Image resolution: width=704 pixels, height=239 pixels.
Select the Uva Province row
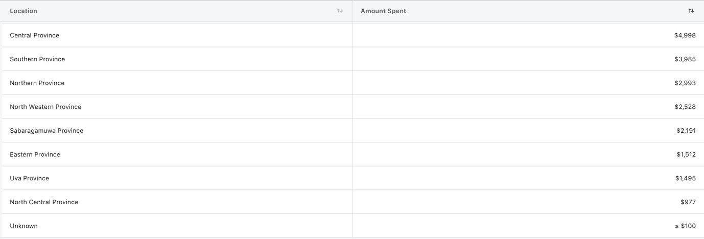point(353,178)
